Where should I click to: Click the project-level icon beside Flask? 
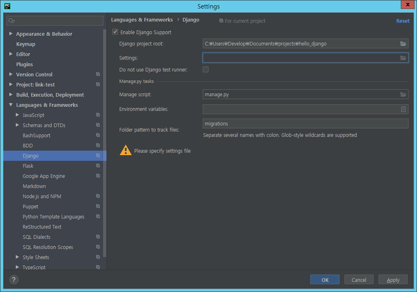pyautogui.click(x=98, y=166)
